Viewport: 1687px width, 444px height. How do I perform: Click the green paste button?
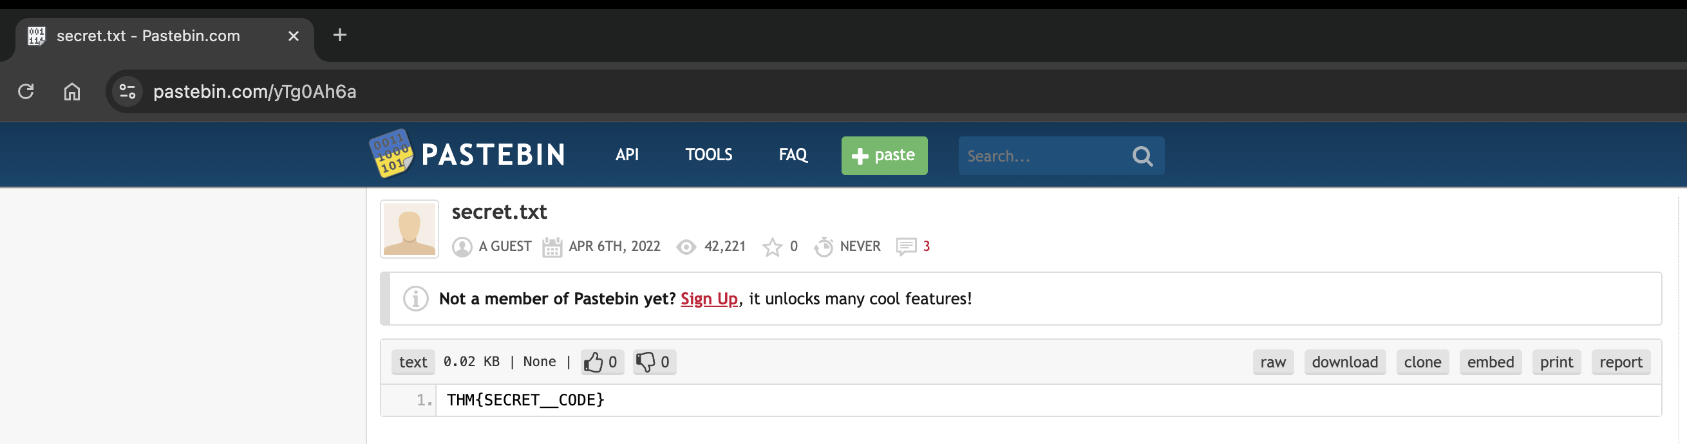pos(884,156)
